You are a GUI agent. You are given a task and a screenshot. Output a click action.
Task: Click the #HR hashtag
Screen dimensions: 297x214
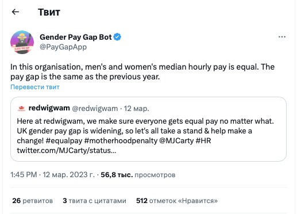[x=203, y=141]
